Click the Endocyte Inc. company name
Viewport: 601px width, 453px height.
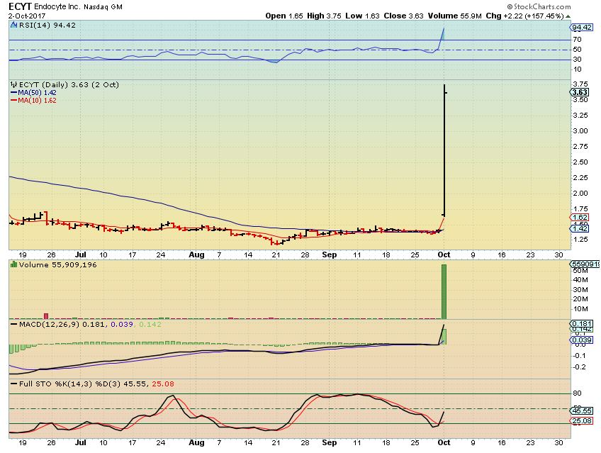(x=57, y=7)
